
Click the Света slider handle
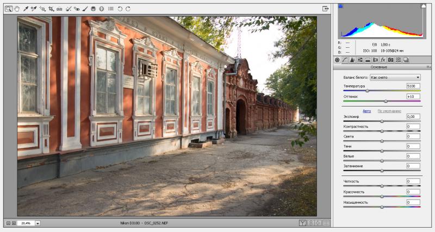point(382,141)
